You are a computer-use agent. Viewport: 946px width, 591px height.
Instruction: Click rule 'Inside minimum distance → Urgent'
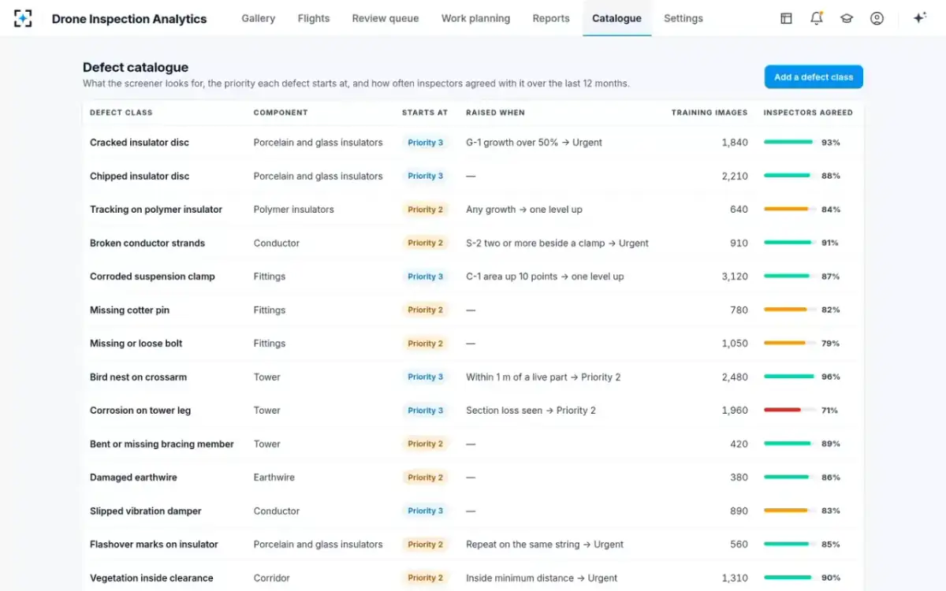tap(542, 578)
